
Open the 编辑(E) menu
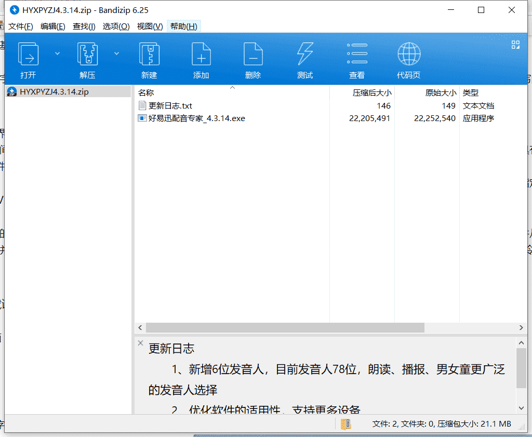point(52,27)
